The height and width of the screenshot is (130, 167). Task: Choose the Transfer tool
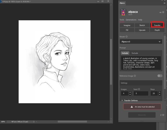(x=157, y=25)
